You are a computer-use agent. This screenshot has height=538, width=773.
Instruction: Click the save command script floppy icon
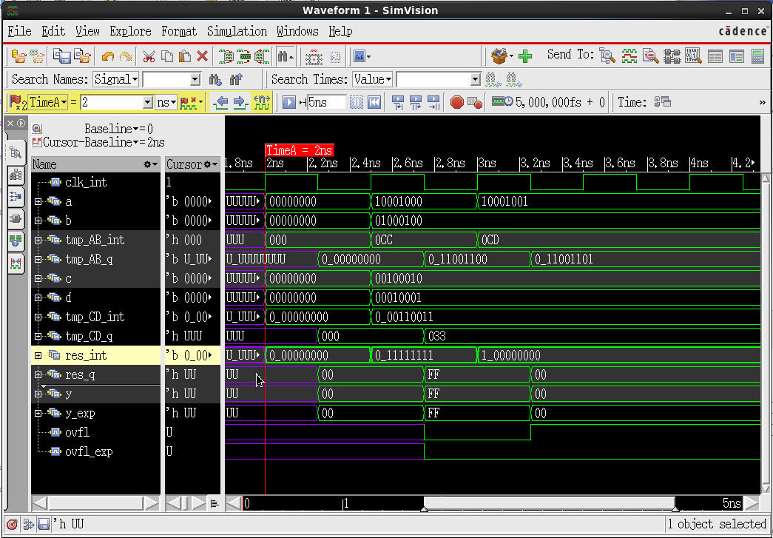point(62,57)
